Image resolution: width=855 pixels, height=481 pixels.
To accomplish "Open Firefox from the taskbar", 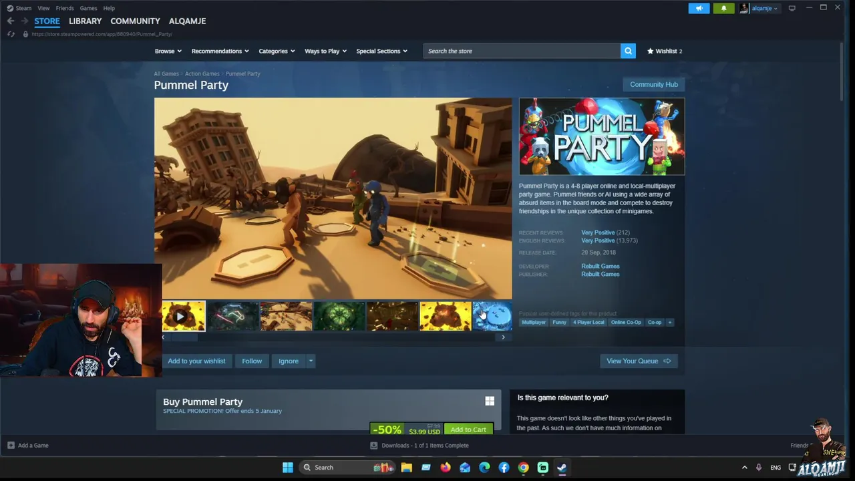I will coord(446,467).
